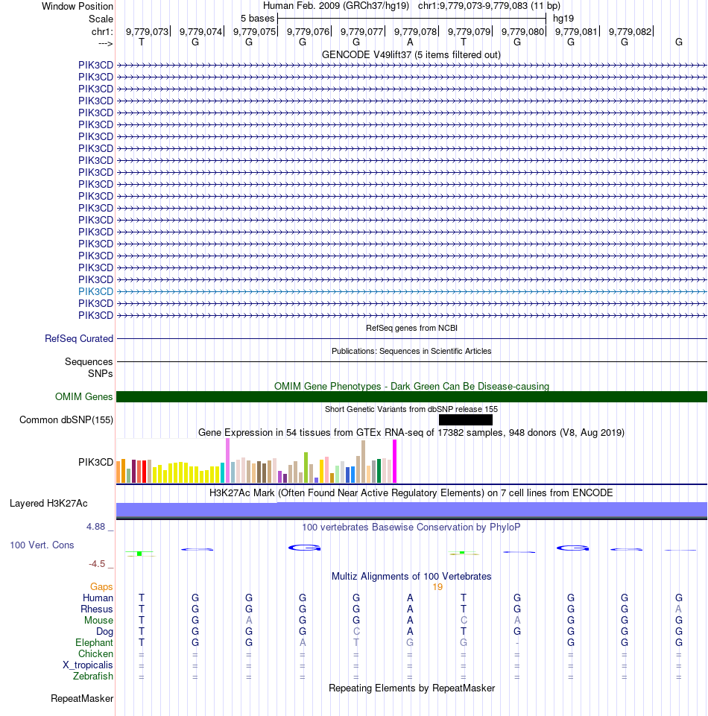Click the light-blue highlighted PIK3CD transcript label
708x716 pixels.
(x=95, y=291)
